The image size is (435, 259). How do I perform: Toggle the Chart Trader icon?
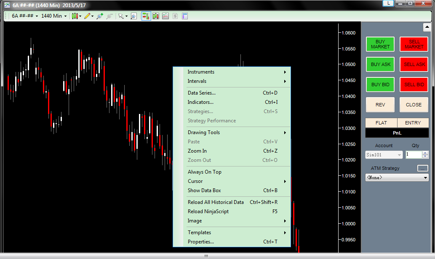pos(146,16)
